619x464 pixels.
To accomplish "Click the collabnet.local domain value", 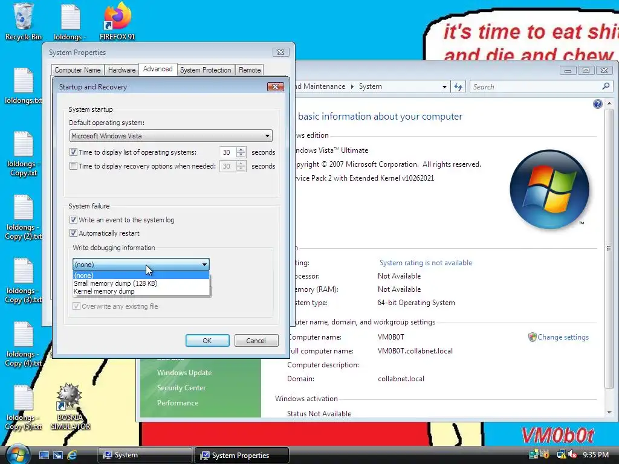I will tap(401, 379).
